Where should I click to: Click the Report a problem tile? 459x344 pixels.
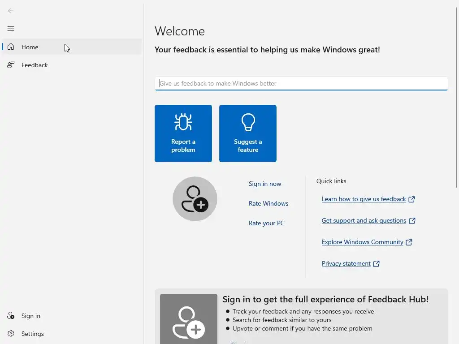[x=183, y=133]
